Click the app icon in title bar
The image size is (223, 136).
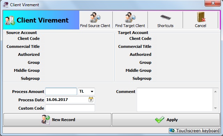pos(6,5)
